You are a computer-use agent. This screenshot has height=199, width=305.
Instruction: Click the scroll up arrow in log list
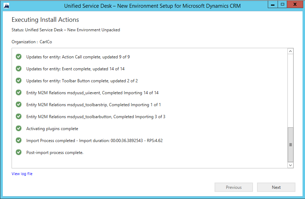pyautogui.click(x=290, y=52)
